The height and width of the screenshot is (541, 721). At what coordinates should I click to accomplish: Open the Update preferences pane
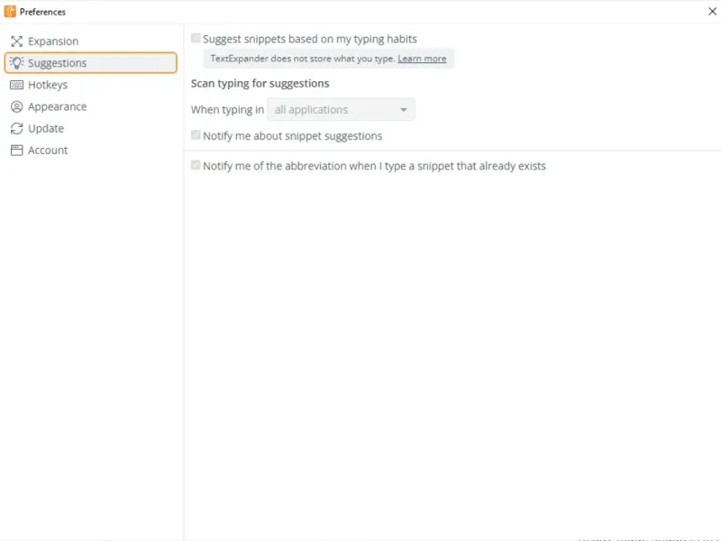coord(91,129)
